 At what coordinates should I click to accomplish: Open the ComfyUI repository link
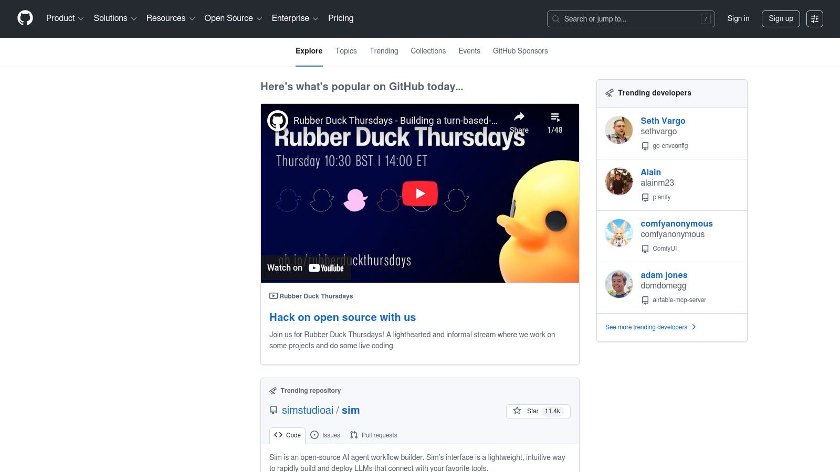665,249
